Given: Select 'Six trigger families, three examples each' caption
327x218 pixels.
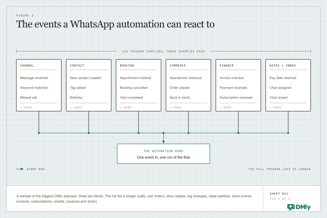Looking at the screenshot, I should [x=163, y=51].
